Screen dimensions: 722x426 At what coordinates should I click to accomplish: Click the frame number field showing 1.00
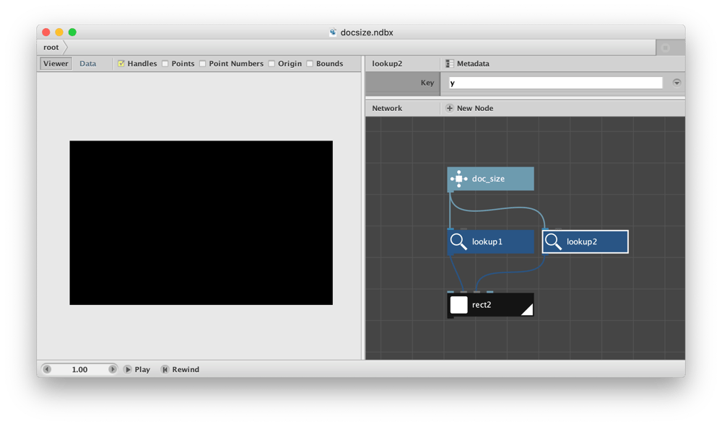click(79, 370)
